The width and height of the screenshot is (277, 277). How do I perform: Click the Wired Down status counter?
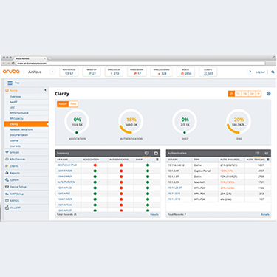137,72
